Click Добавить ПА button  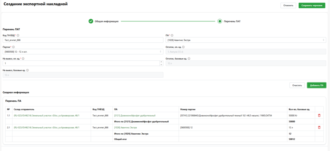[x=316, y=85]
